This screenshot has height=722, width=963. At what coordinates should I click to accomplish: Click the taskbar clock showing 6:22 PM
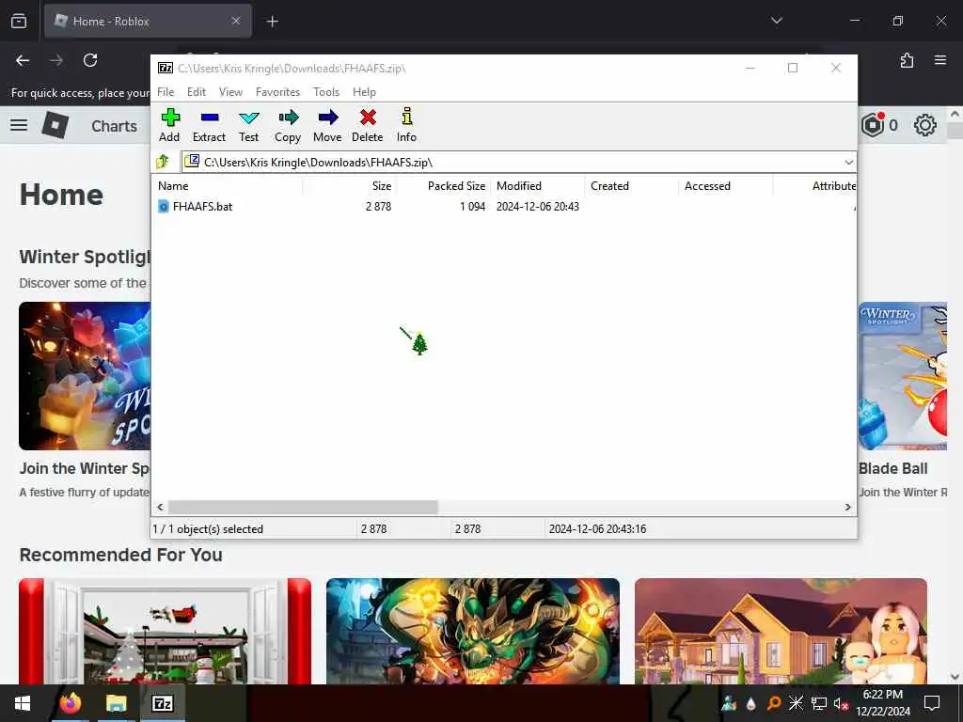(x=883, y=703)
